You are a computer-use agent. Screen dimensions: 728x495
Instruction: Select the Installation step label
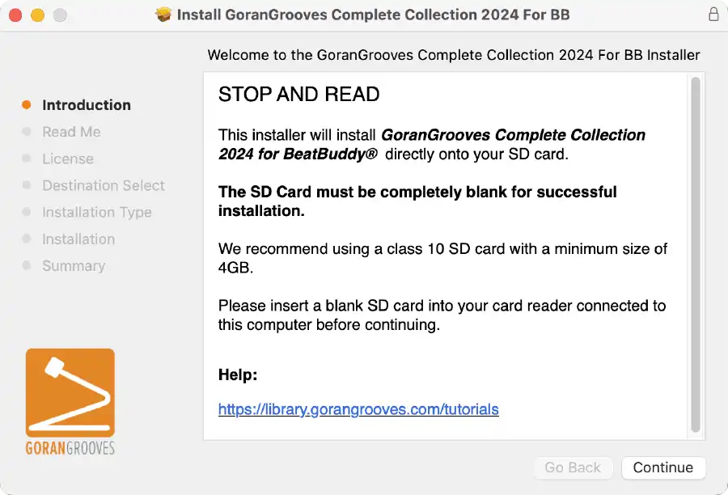tap(78, 239)
